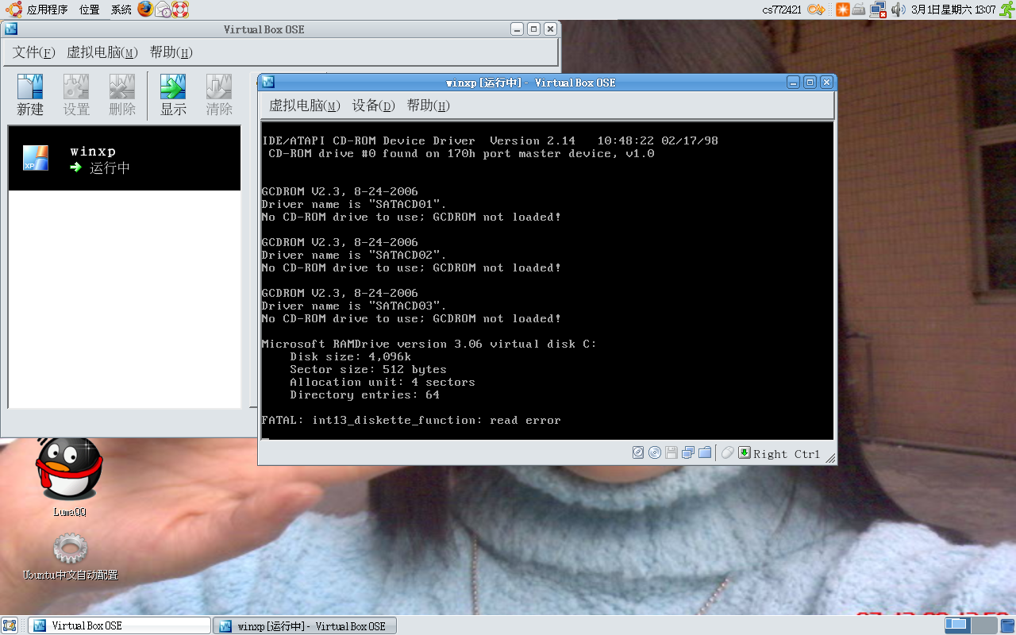Open the Ubuntu中文自动配置 desktop icon
The width and height of the screenshot is (1016, 635).
[x=71, y=557]
